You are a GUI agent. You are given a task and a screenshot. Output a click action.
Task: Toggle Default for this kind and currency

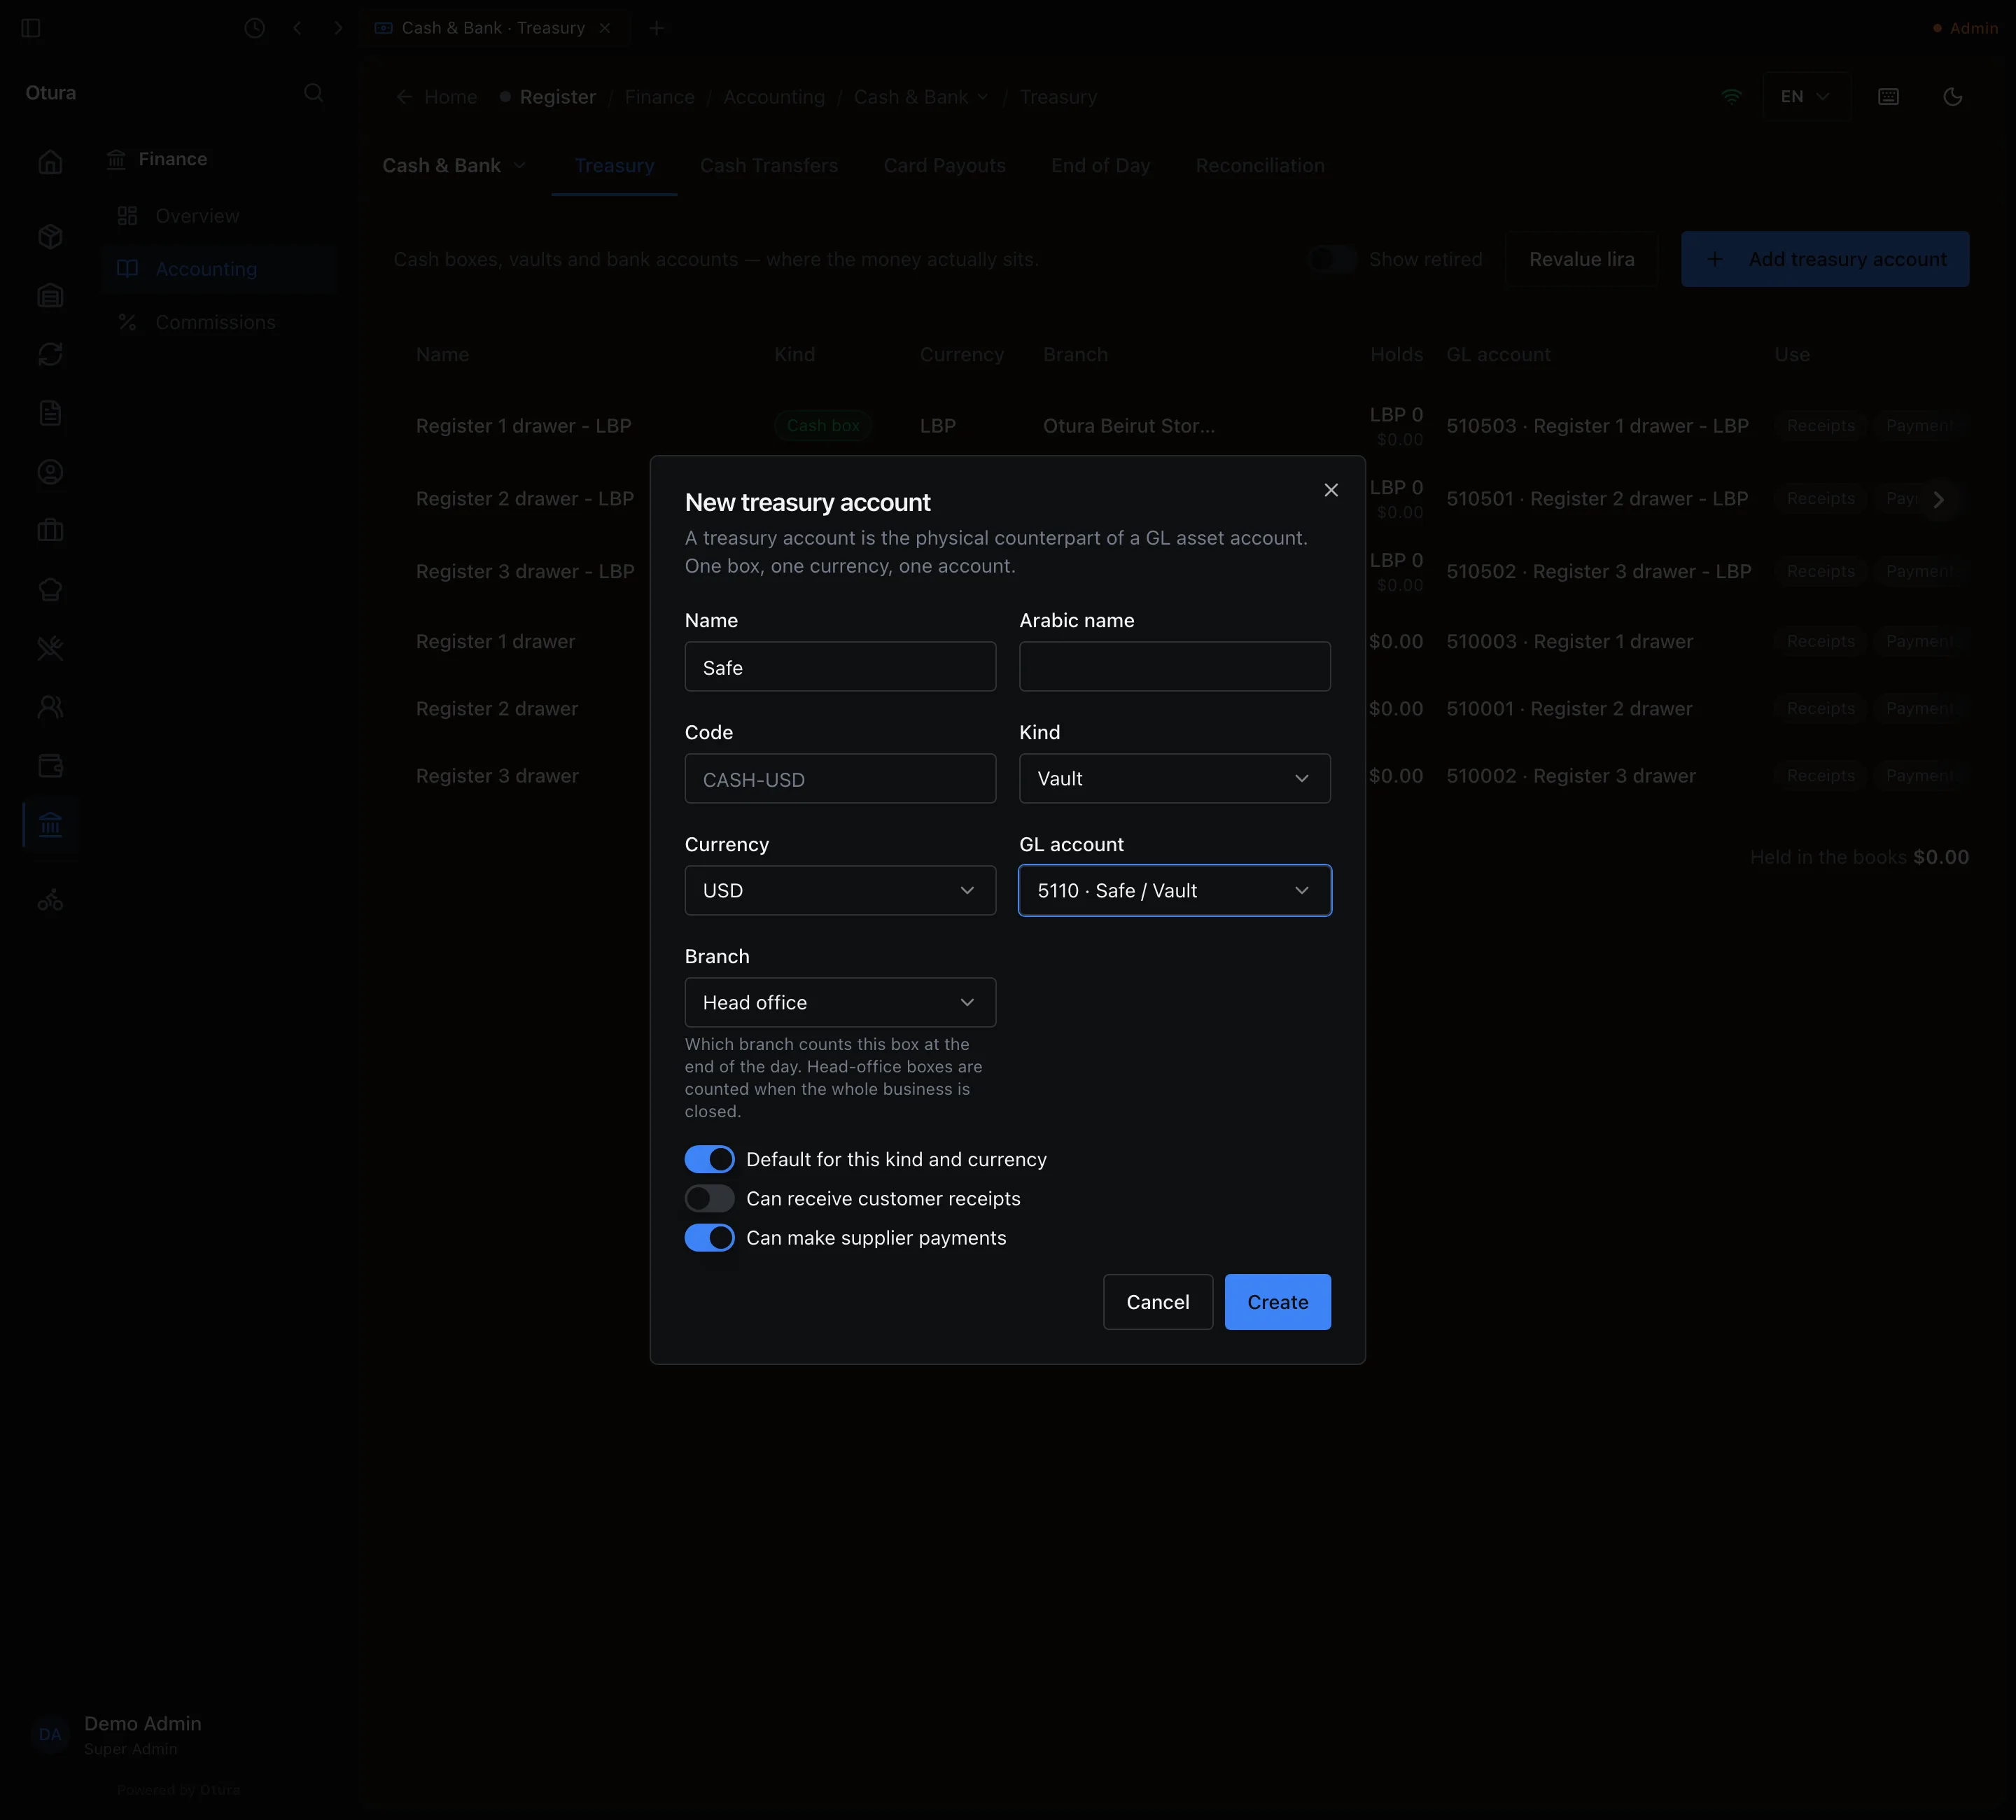[x=709, y=1159]
